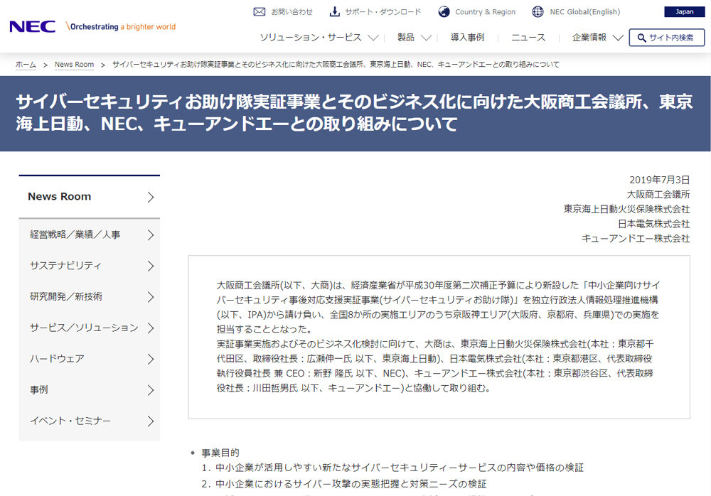Click chevron beside サステナビリティ
Image resolution: width=711 pixels, height=496 pixels.
(151, 266)
